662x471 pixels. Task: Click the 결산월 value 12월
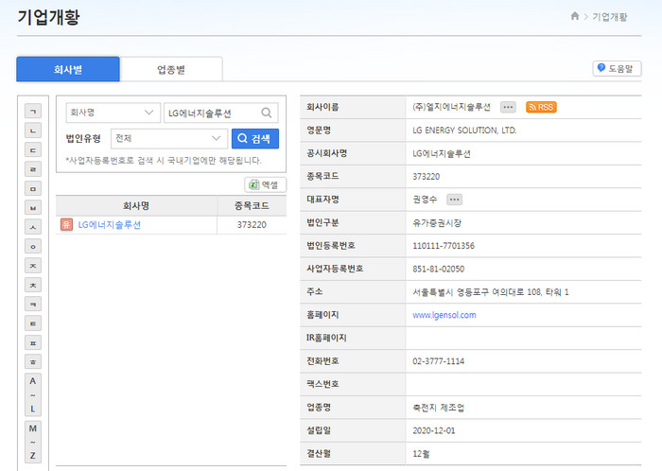(x=421, y=454)
